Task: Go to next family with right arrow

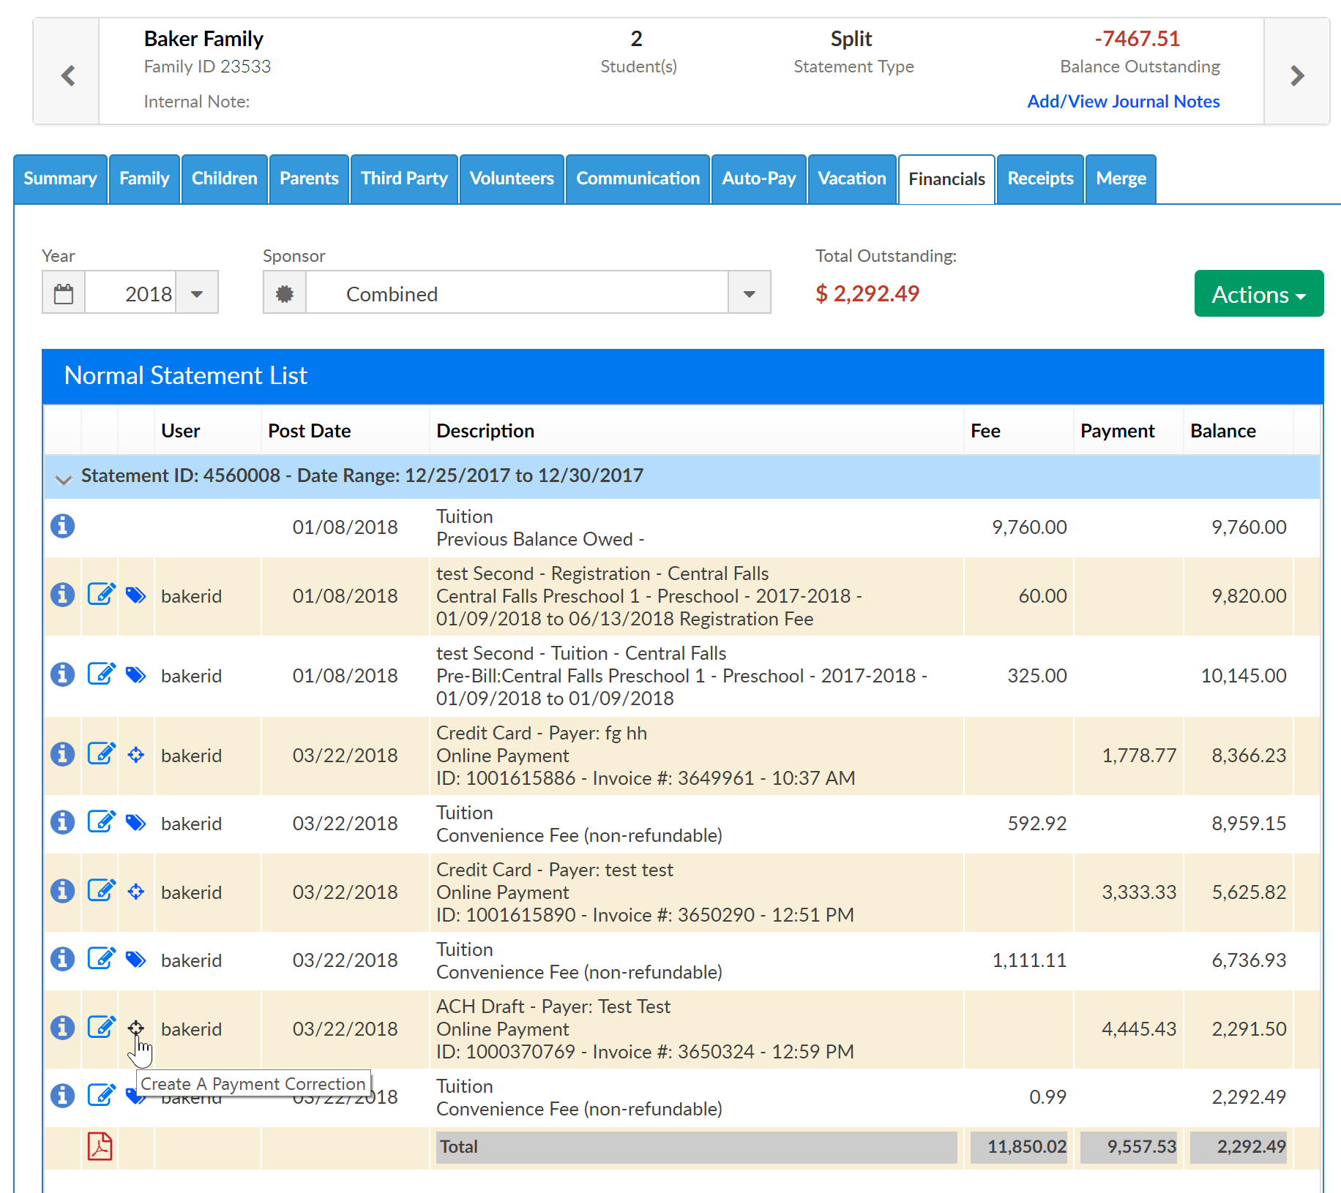Action: coord(1296,75)
